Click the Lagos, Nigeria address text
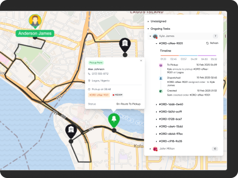The image size is (238, 178). (x=101, y=81)
